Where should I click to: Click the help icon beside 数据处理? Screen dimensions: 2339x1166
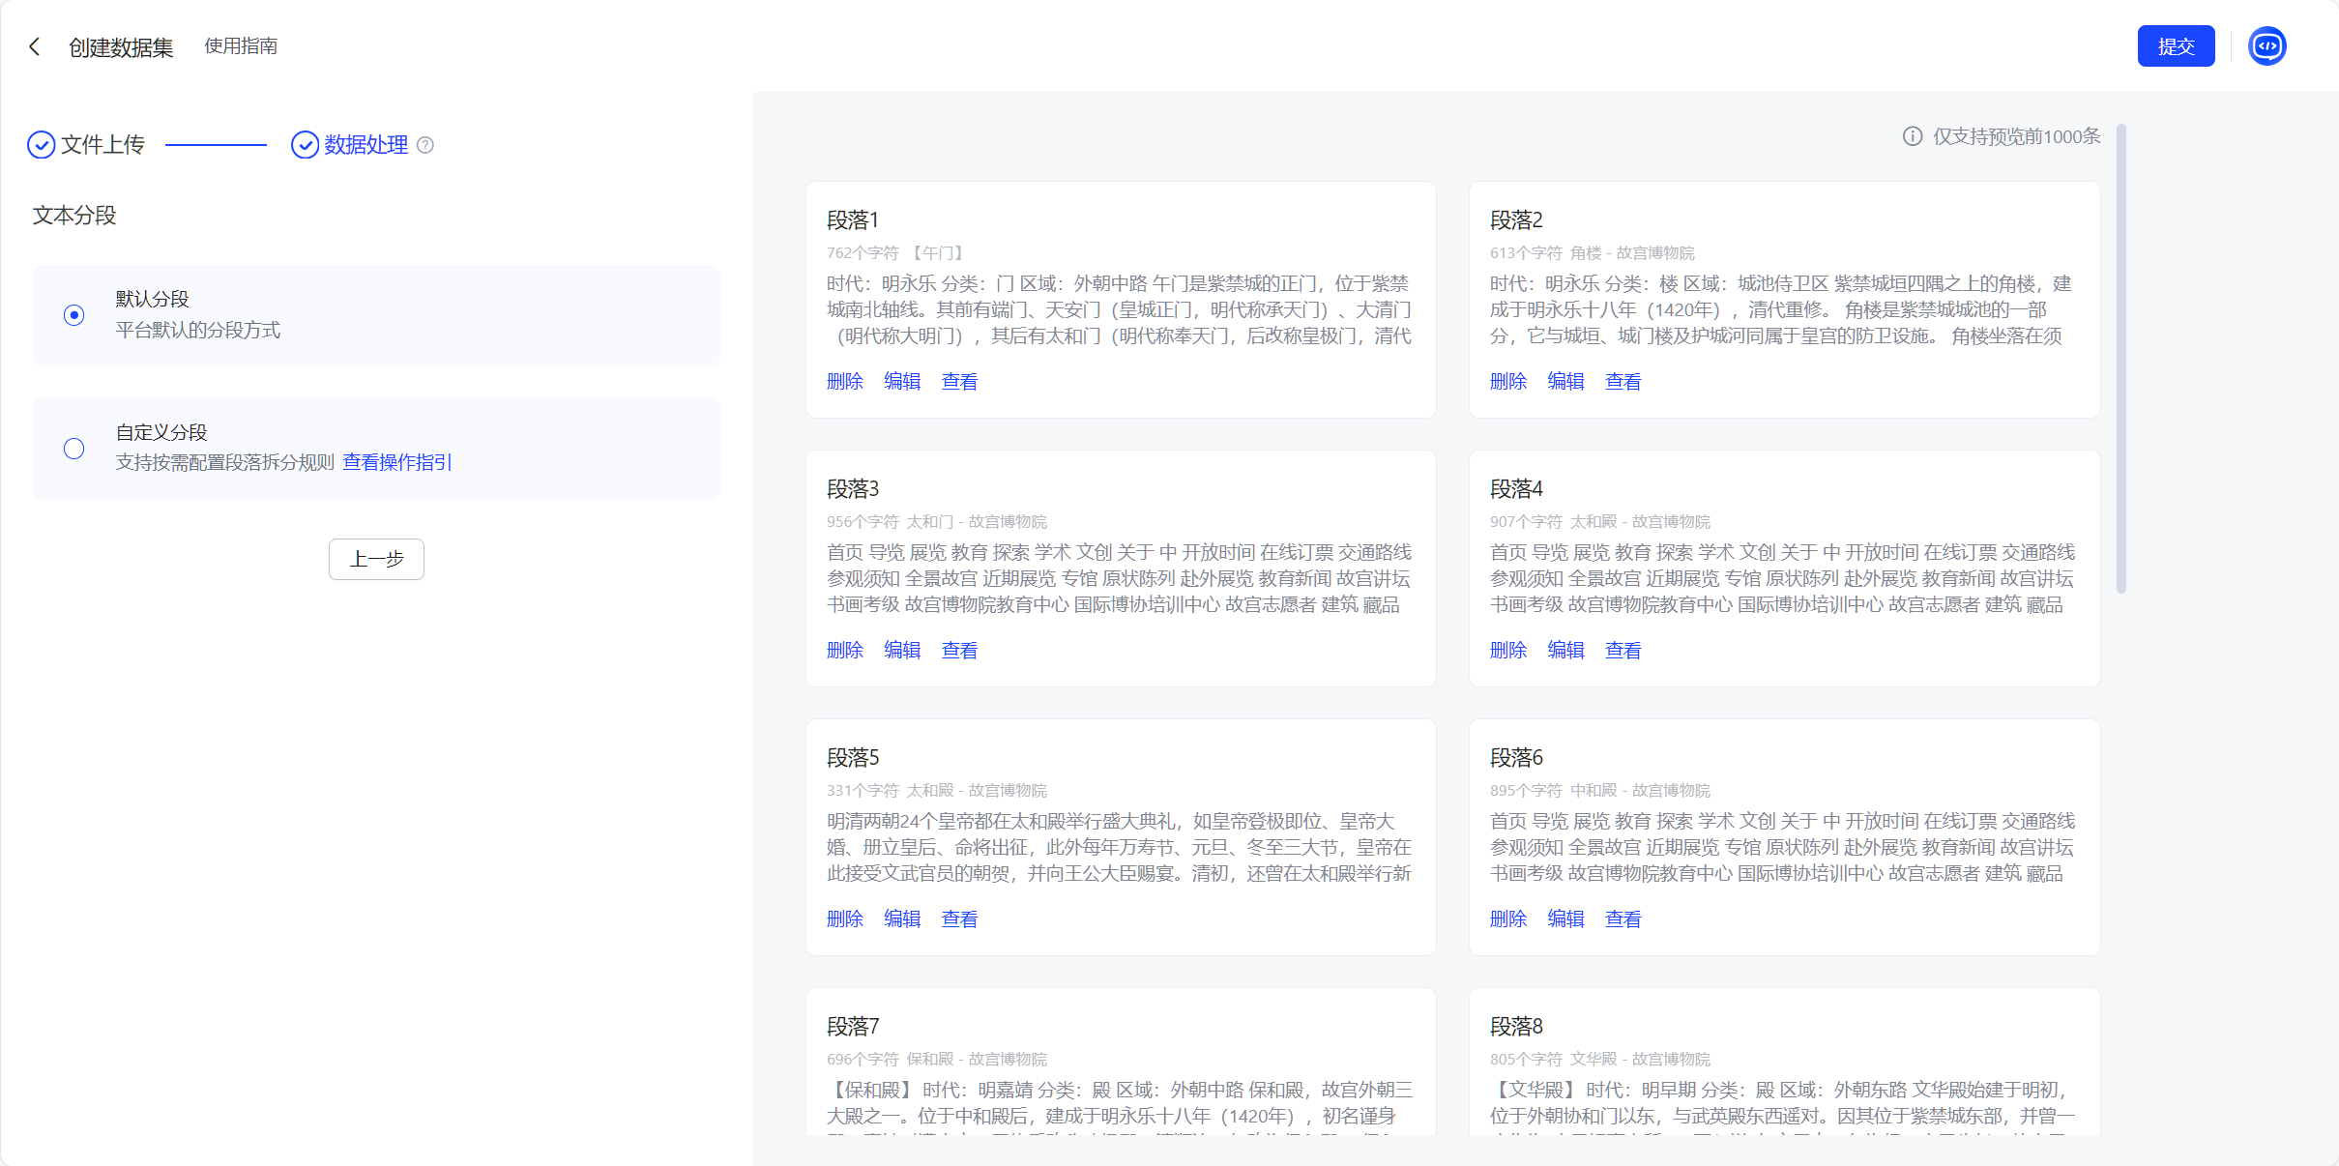coord(425,145)
